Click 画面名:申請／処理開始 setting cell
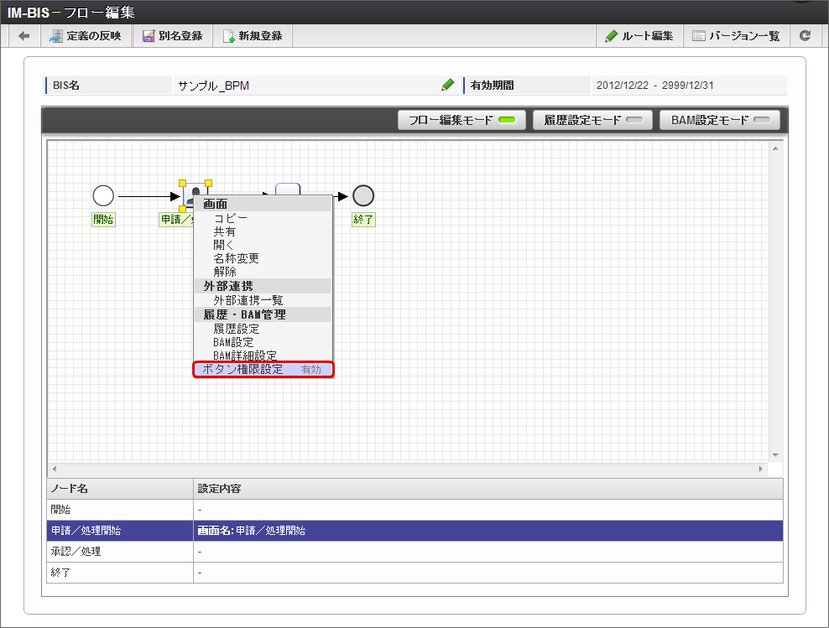 488,530
